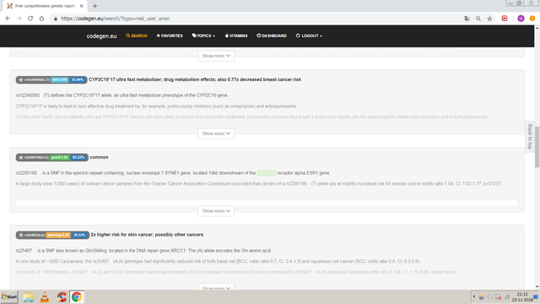Viewport: 540px width, 304px height.
Task: Open a new browser tab
Action: [94, 6]
